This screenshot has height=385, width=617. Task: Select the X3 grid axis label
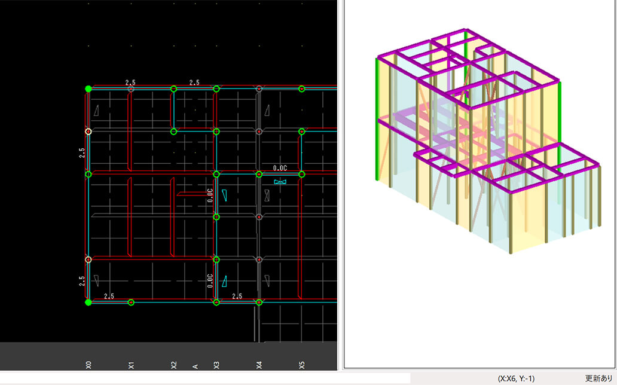[216, 364]
